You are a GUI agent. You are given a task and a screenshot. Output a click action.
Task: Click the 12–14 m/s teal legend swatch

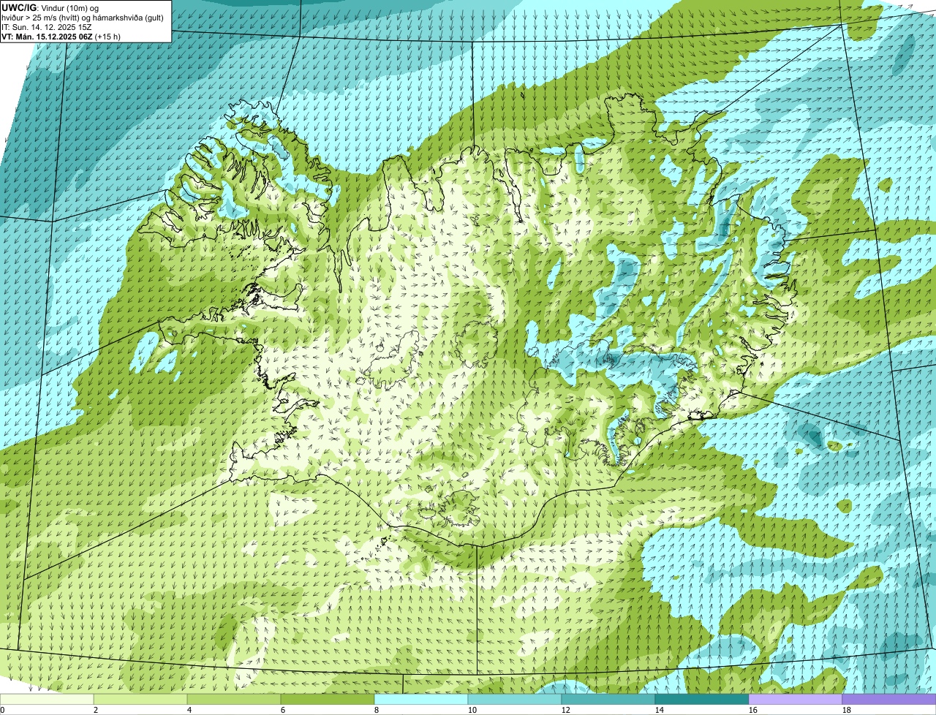[608, 699]
